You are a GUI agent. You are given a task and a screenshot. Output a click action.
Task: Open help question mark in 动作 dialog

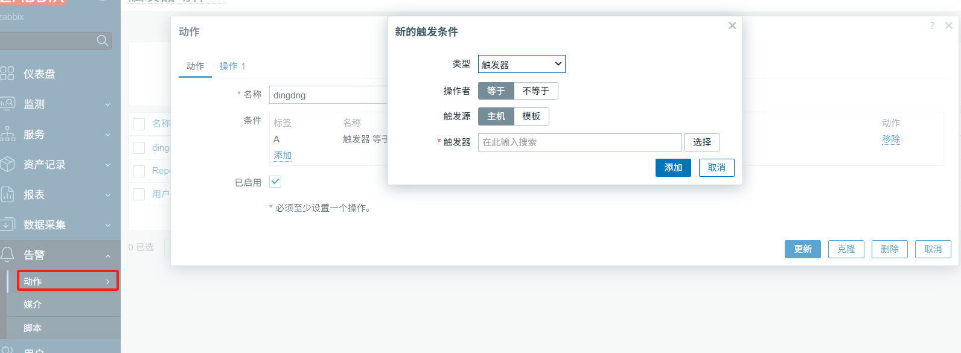click(x=932, y=25)
